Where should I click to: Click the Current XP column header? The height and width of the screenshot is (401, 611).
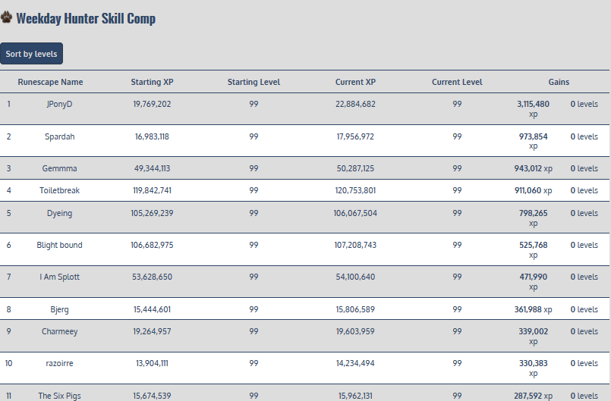(x=355, y=82)
